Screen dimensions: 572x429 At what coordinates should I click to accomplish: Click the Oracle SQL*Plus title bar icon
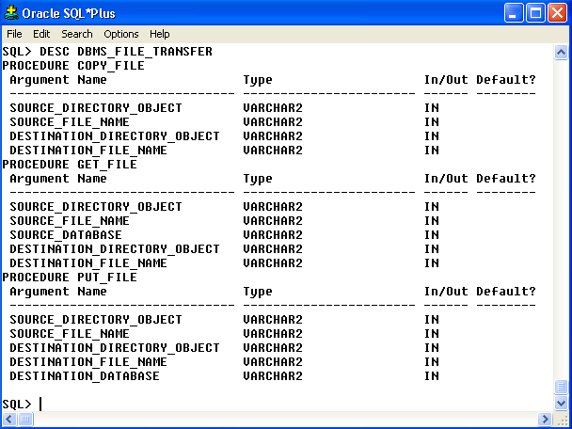pyautogui.click(x=11, y=13)
